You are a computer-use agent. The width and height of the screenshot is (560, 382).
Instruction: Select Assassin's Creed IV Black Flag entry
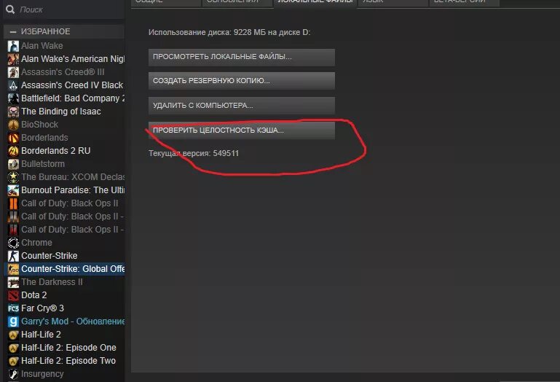click(66, 85)
